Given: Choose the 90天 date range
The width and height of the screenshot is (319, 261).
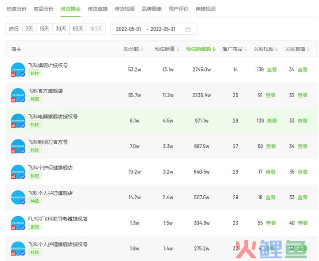Looking at the screenshot, I should tap(78, 29).
